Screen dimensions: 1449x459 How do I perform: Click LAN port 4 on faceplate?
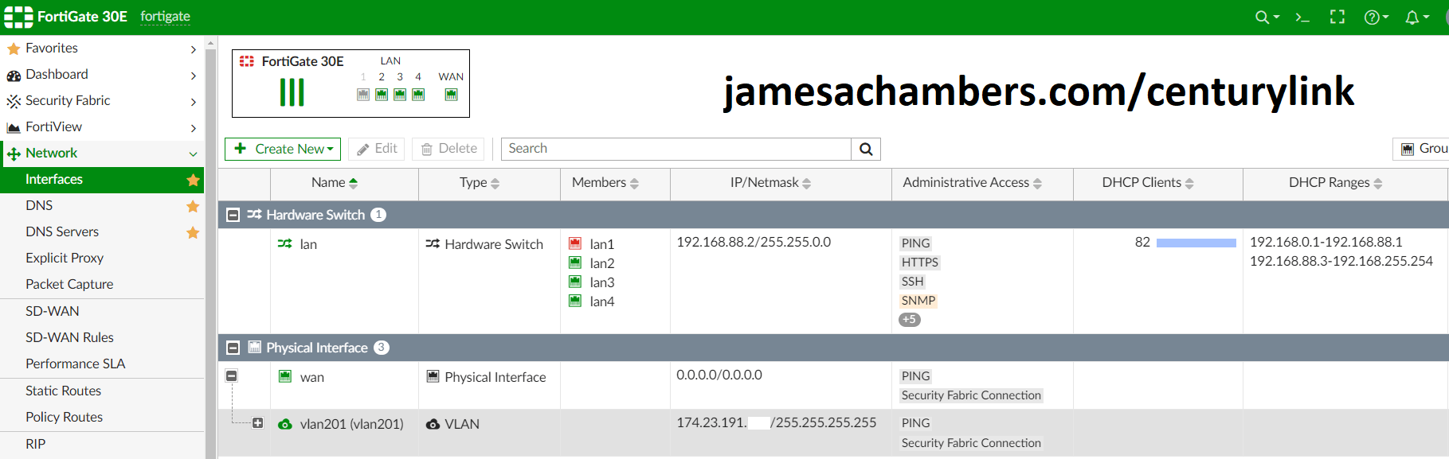coord(418,95)
